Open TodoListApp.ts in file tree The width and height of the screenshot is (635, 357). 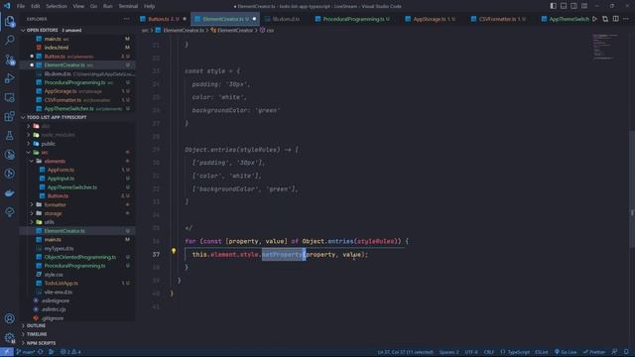[x=62, y=284]
